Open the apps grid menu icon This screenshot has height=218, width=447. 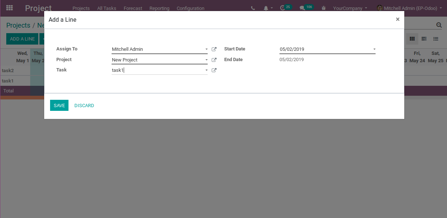click(10, 8)
